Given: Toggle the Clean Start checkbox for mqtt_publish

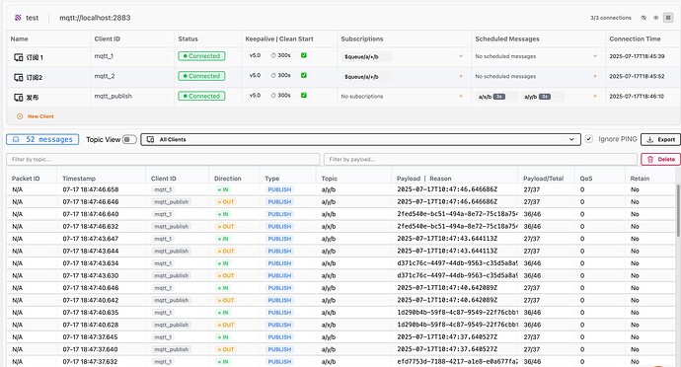Looking at the screenshot, I should pos(304,95).
